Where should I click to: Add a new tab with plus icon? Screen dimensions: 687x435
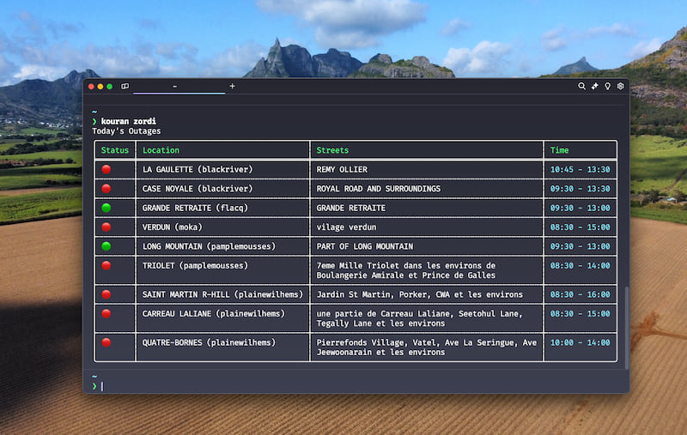click(x=232, y=87)
